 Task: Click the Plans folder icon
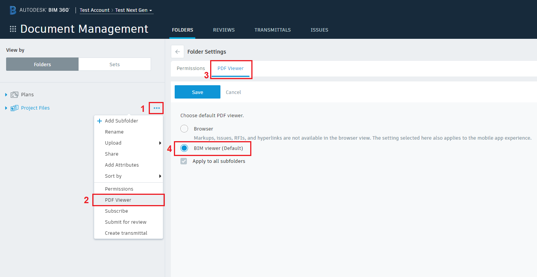coord(14,95)
